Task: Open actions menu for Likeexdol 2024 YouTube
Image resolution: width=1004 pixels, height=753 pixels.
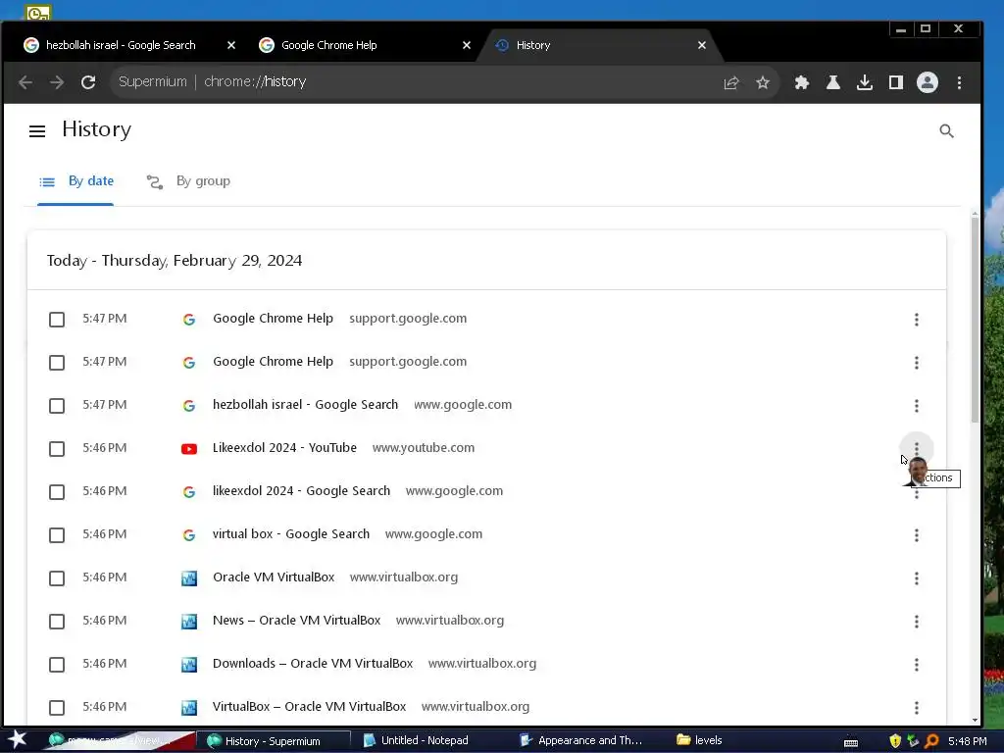Action: tap(917, 447)
